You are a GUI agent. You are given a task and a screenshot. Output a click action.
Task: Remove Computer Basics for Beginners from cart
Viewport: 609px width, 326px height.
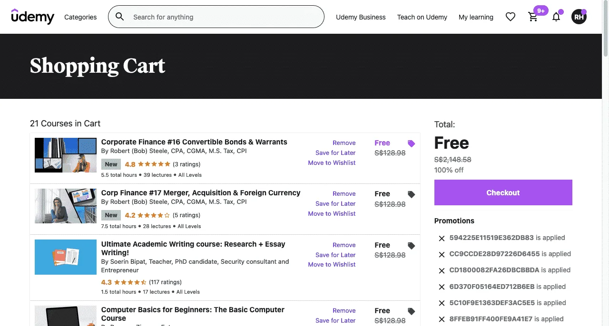(344, 310)
